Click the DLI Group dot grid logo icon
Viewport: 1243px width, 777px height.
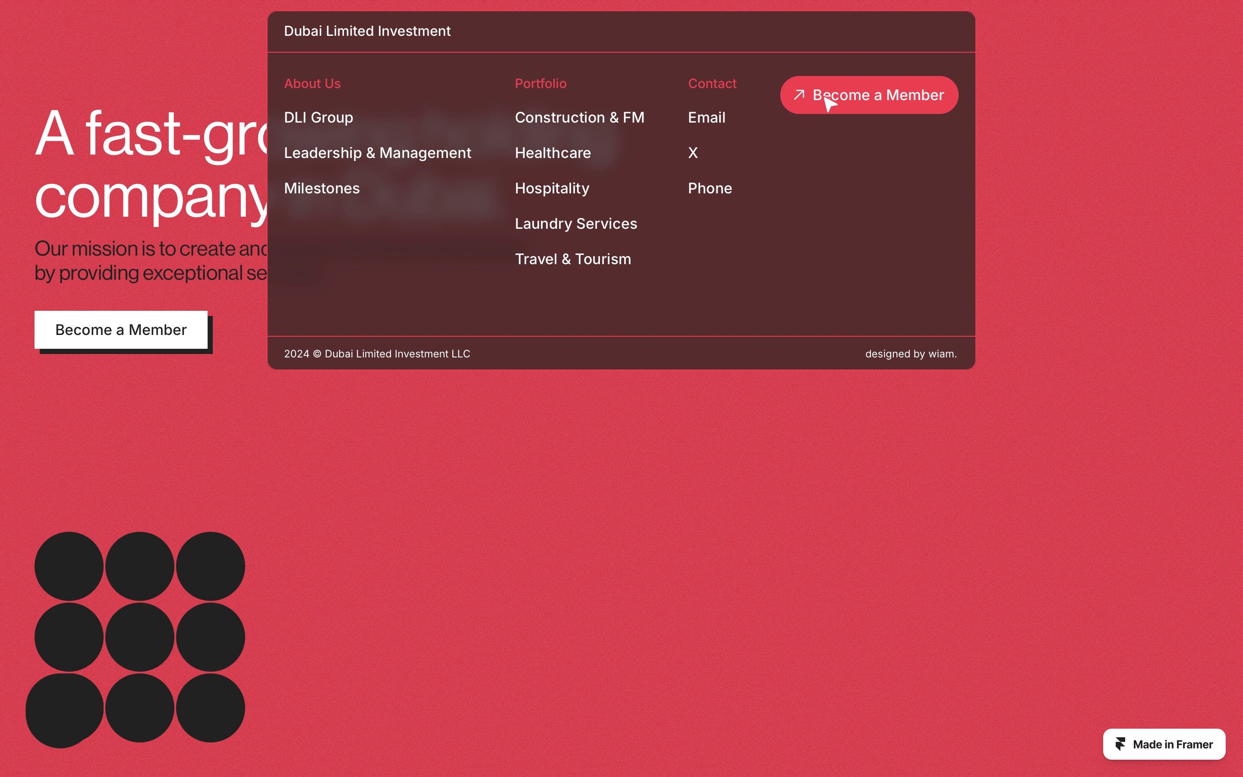[141, 636]
